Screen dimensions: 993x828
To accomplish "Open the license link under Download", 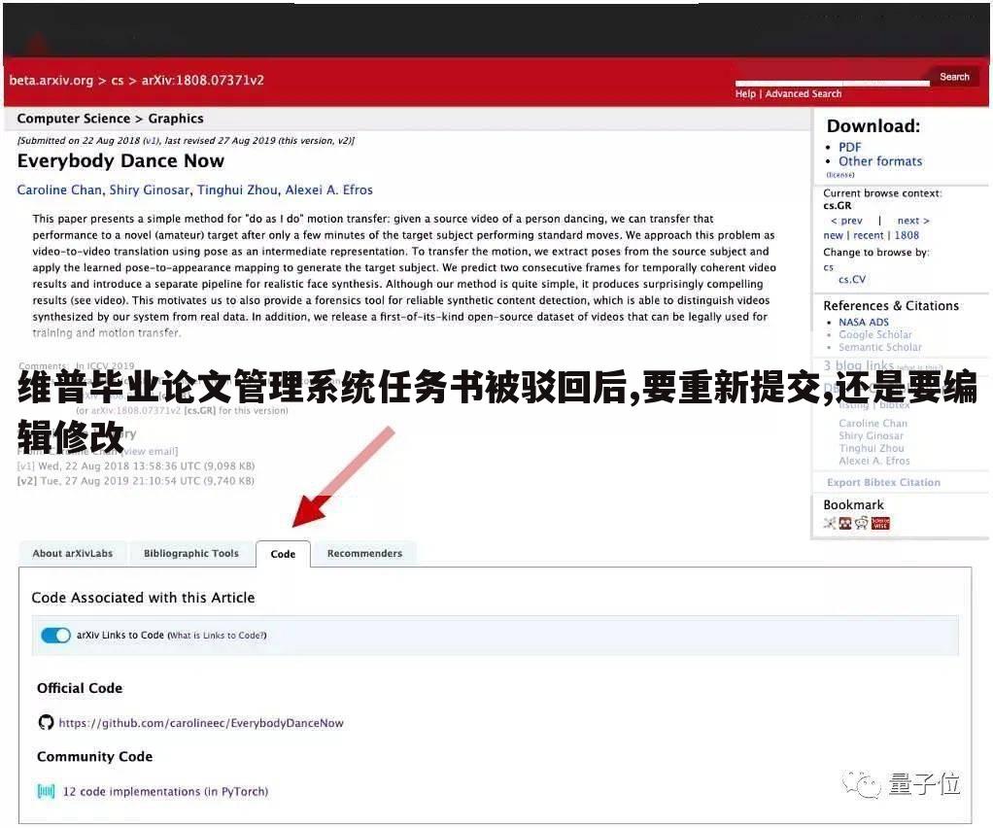I will pos(840,175).
